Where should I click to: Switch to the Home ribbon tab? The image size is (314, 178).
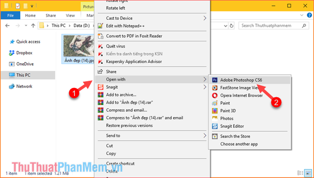click(x=30, y=15)
